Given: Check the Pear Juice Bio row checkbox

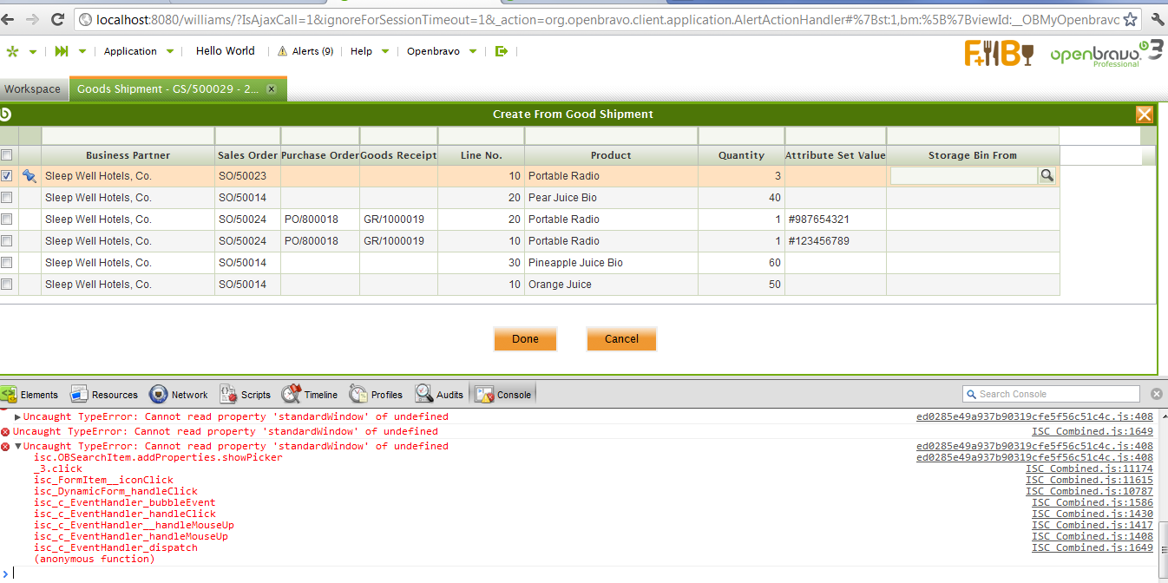Looking at the screenshot, I should click(7, 198).
